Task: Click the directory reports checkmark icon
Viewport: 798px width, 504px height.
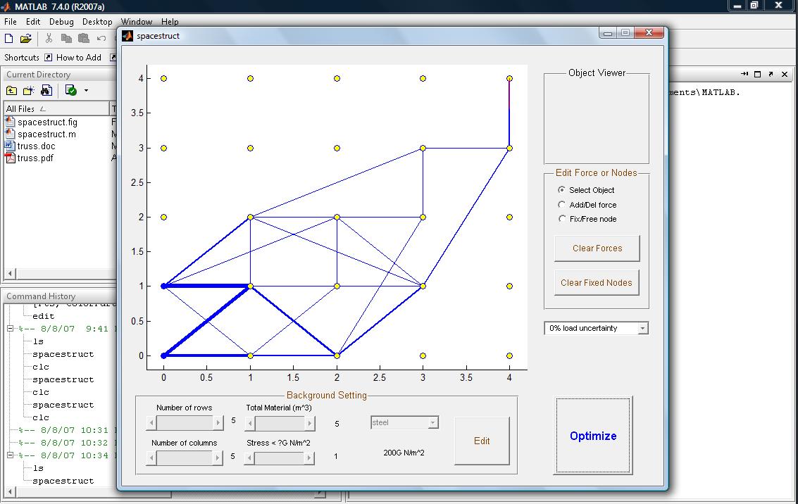Action: [70, 90]
